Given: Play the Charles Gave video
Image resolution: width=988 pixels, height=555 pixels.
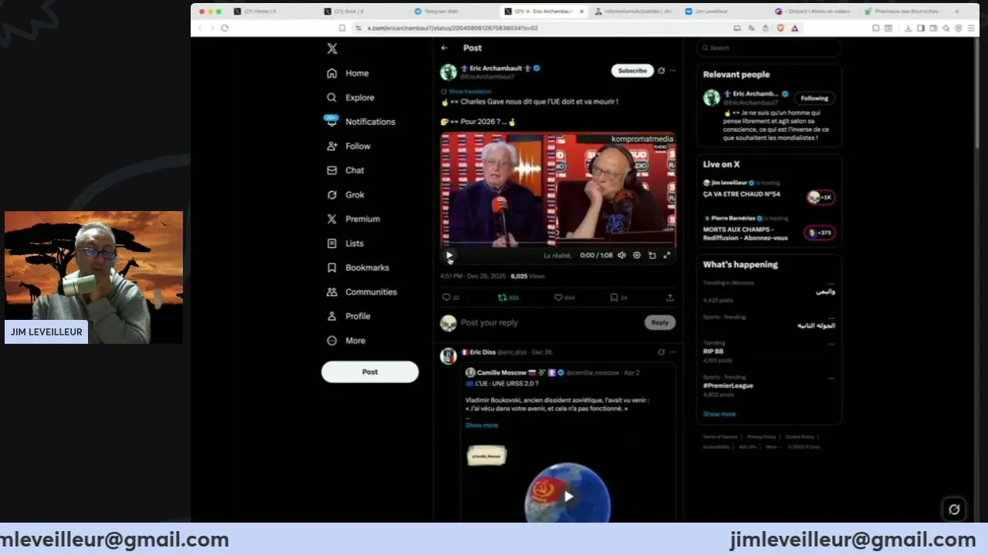Looking at the screenshot, I should [x=449, y=255].
